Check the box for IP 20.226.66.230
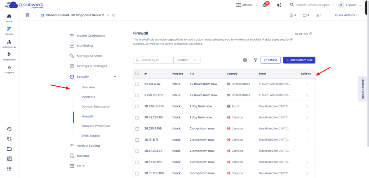 click(x=137, y=106)
